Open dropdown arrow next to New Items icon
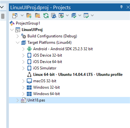 (x=22, y=15)
